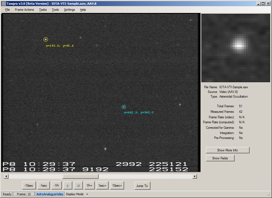Jump back 10 seconds with -10sec button
Image resolution: width=272 pixels, height=198 pixels.
tap(29, 186)
